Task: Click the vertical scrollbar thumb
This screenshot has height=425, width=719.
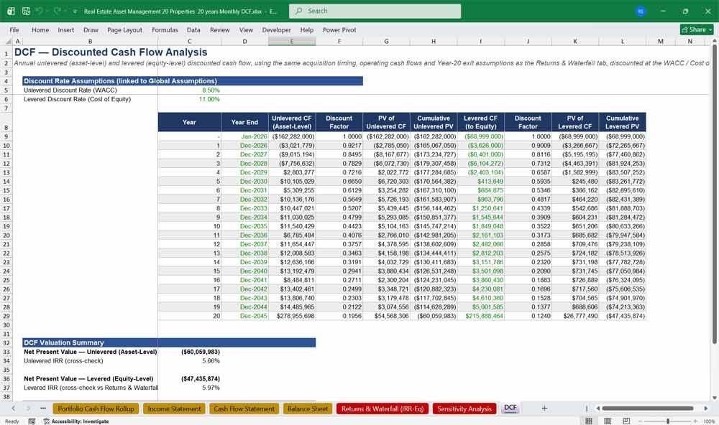Action: [x=714, y=194]
